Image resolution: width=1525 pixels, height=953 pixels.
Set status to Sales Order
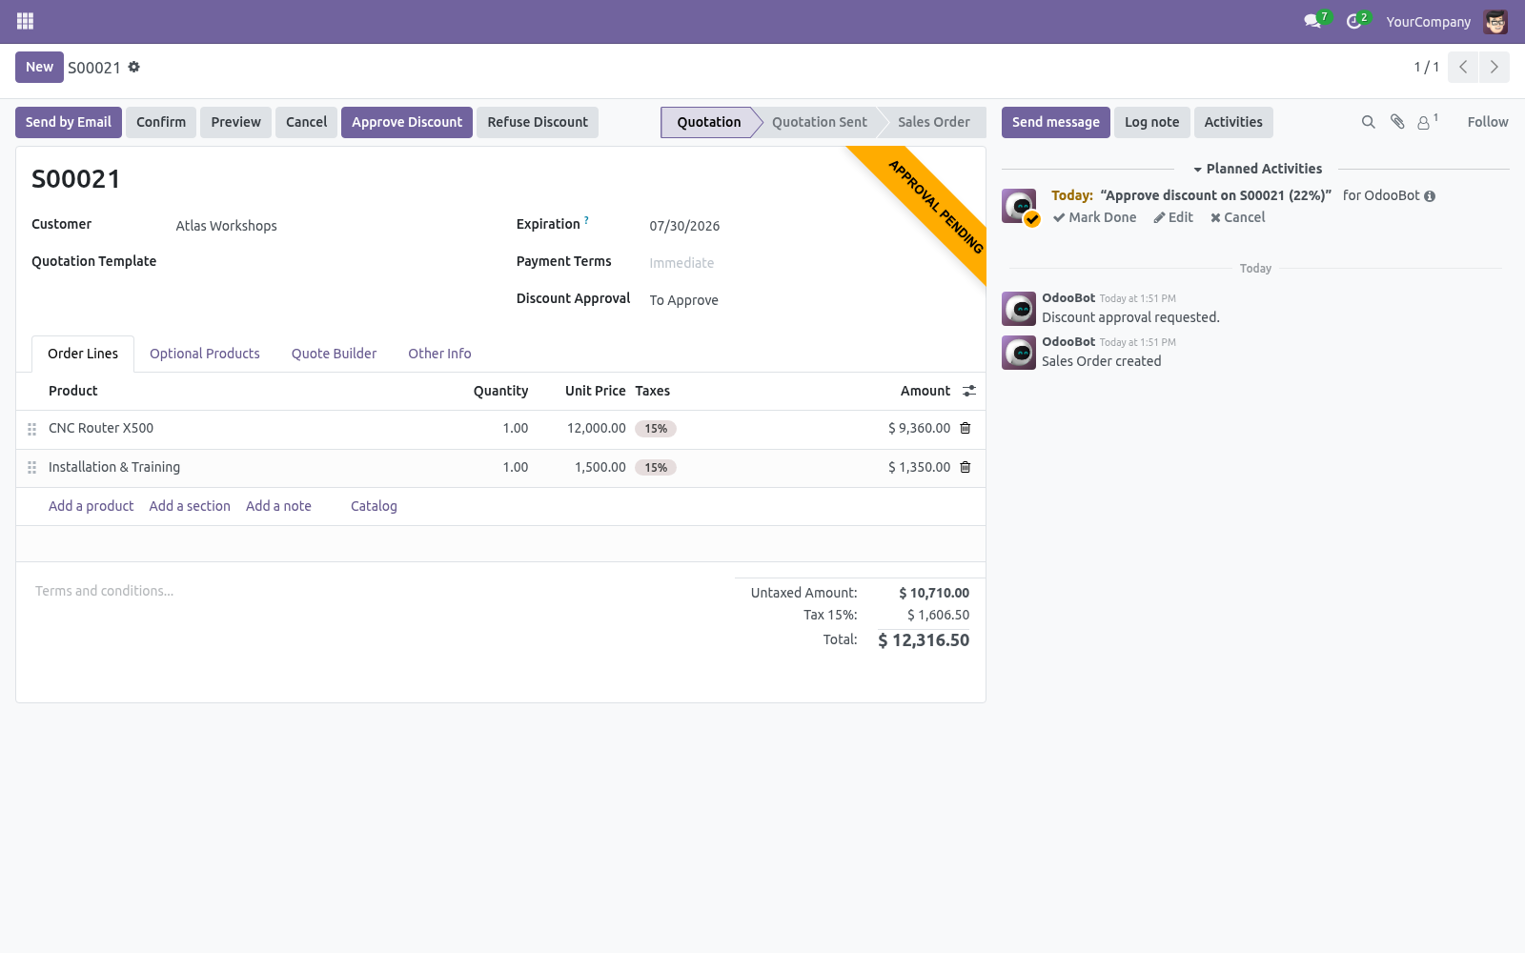934,122
